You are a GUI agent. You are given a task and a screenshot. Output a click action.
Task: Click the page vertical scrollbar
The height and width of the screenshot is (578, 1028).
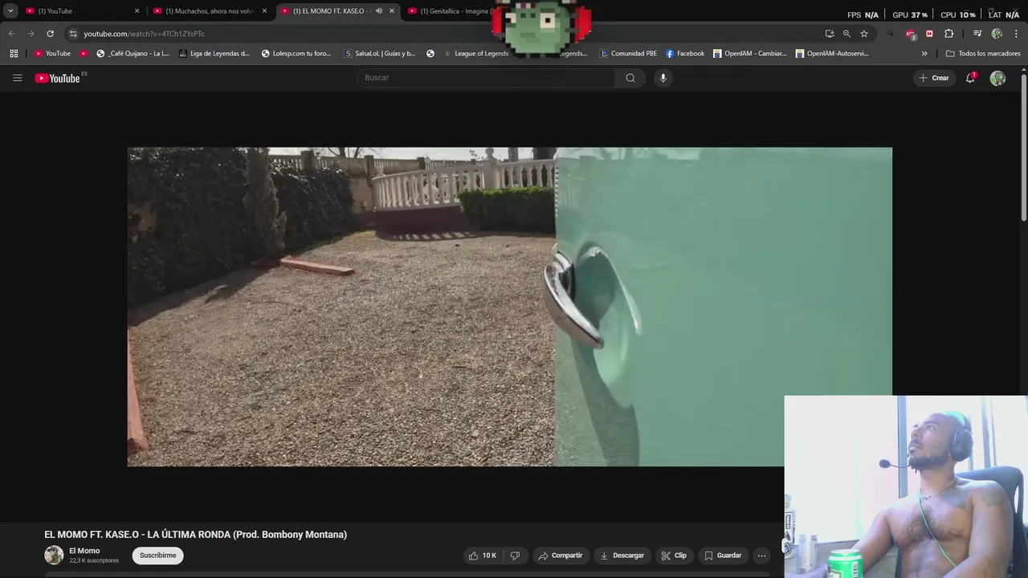click(1023, 148)
